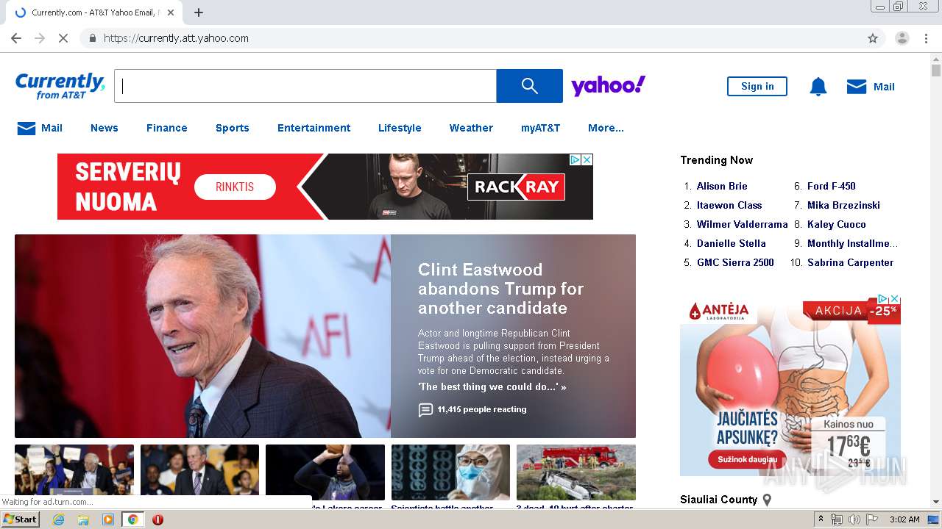Image resolution: width=942 pixels, height=529 pixels.
Task: Click the taskbar clock showing 3:02 AM
Action: click(904, 519)
